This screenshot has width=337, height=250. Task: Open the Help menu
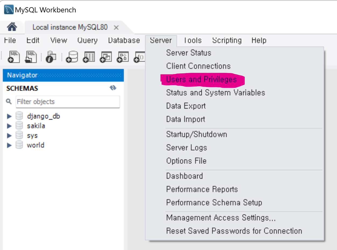tap(259, 41)
